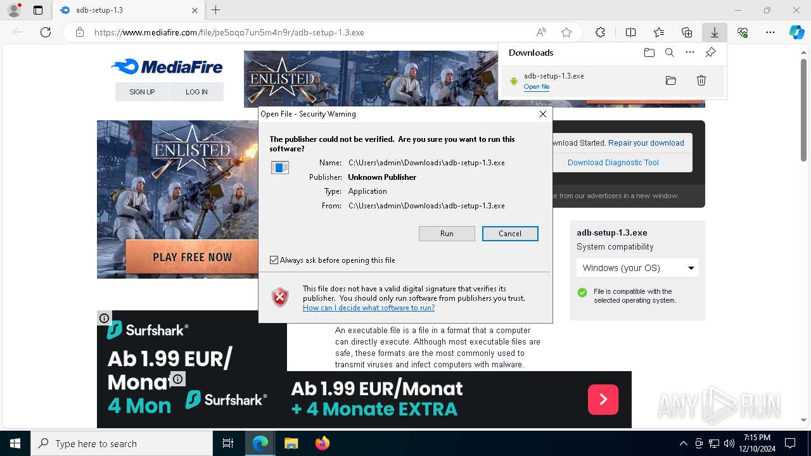This screenshot has height=456, width=811.
Task: Open the tab actions menu icon
Action: [x=38, y=10]
